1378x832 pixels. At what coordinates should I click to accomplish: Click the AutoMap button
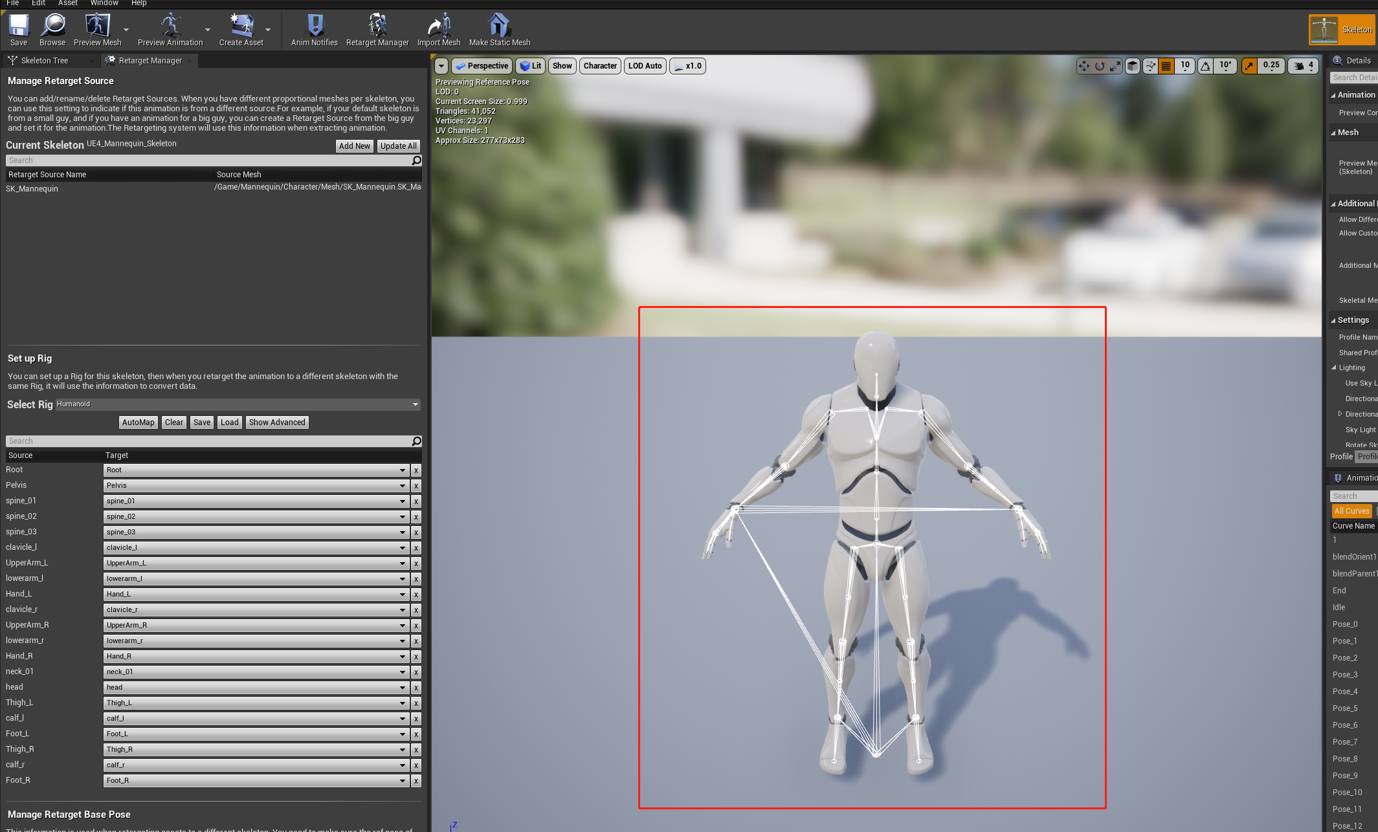(138, 422)
